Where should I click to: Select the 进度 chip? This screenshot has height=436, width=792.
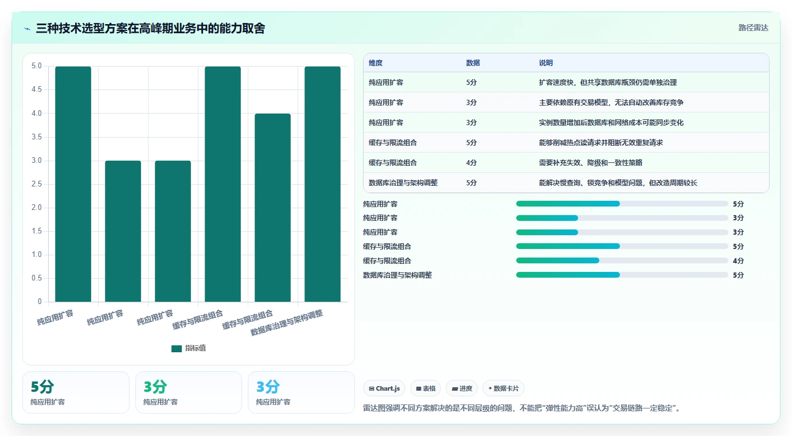pos(462,388)
